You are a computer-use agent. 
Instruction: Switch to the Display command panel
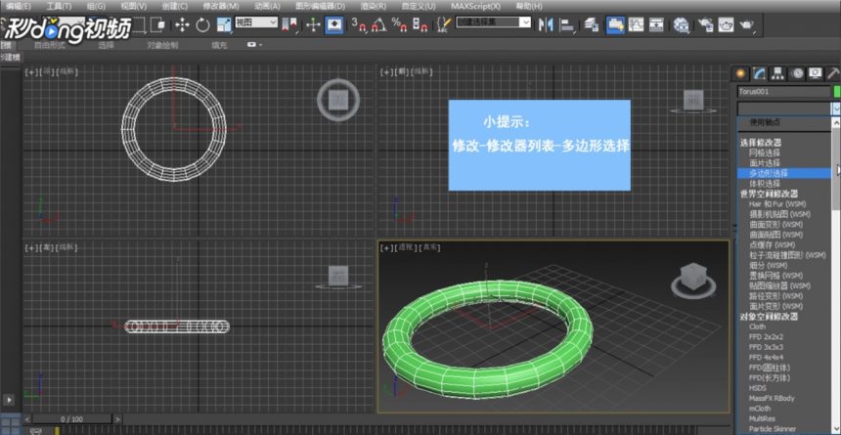click(x=816, y=73)
